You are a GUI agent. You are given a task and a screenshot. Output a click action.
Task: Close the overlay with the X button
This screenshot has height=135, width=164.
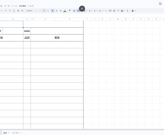82,9
